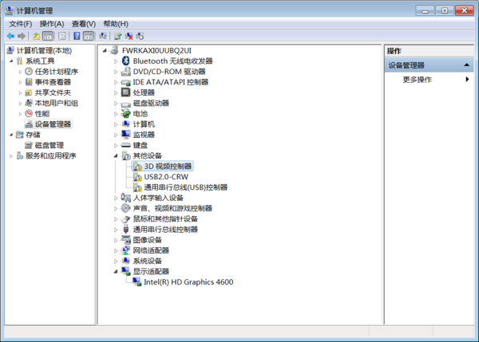
Task: Click the 磁盘管理 icon
Action: (29, 145)
